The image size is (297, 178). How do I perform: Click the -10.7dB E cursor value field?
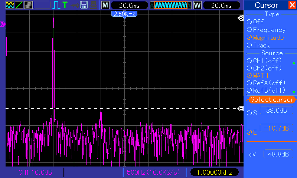tap(275, 128)
